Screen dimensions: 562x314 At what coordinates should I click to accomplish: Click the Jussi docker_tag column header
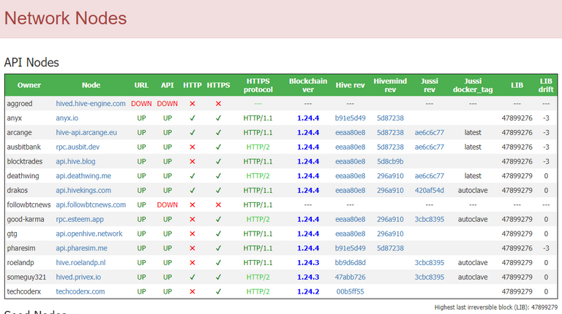pos(473,85)
